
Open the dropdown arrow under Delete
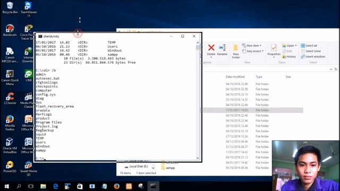(x=211, y=57)
